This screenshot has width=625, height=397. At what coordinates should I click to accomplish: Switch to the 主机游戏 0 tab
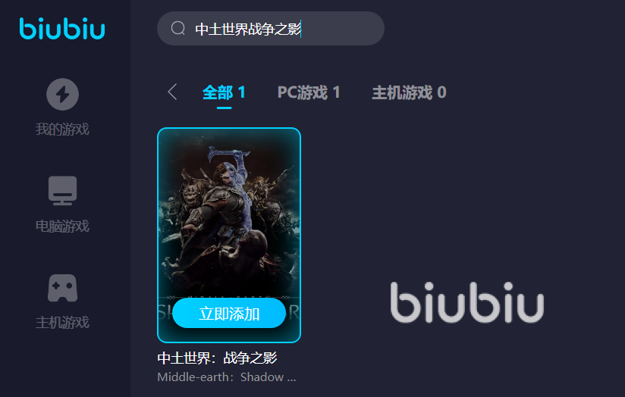pyautogui.click(x=409, y=92)
